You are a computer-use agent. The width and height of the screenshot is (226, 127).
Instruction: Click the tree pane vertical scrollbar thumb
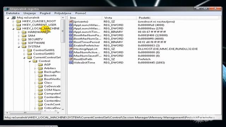pyautogui.click(x=63, y=31)
